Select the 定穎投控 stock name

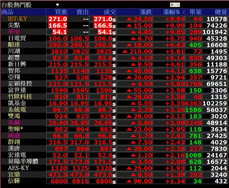pyautogui.click(x=20, y=83)
